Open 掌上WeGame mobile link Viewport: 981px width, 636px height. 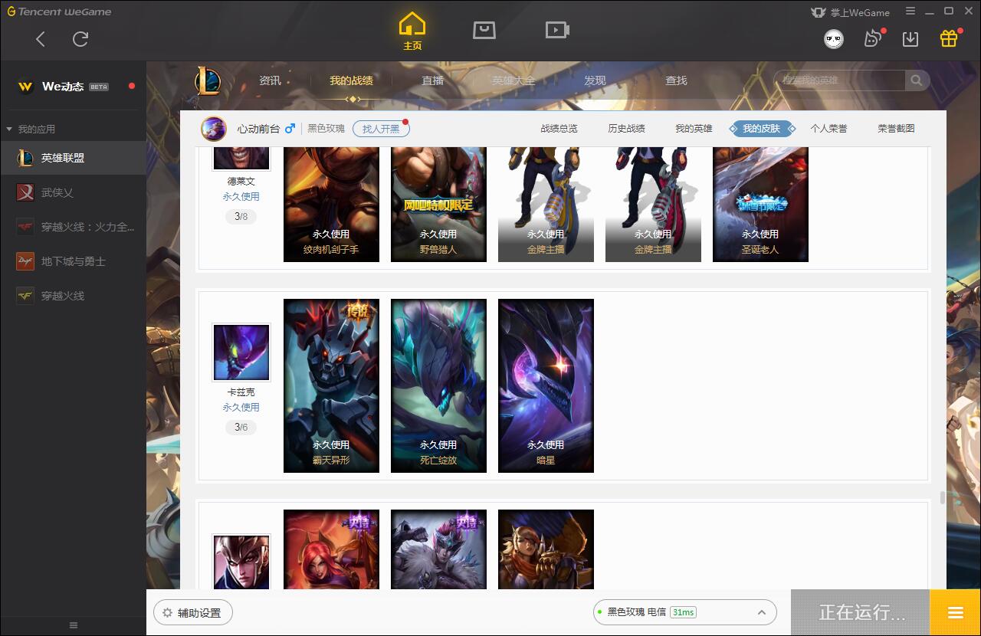[851, 12]
